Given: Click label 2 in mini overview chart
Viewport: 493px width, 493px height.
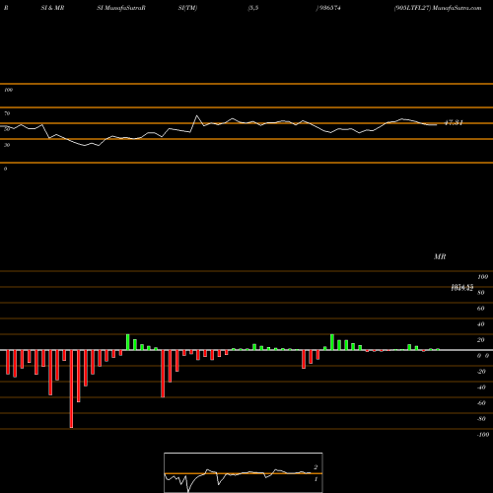Looking at the screenshot, I should coord(316,467).
